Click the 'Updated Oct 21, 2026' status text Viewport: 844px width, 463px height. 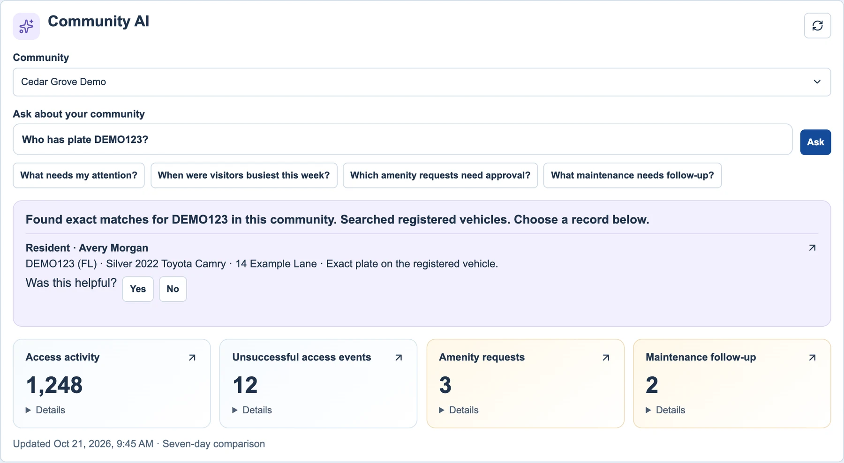tap(139, 444)
